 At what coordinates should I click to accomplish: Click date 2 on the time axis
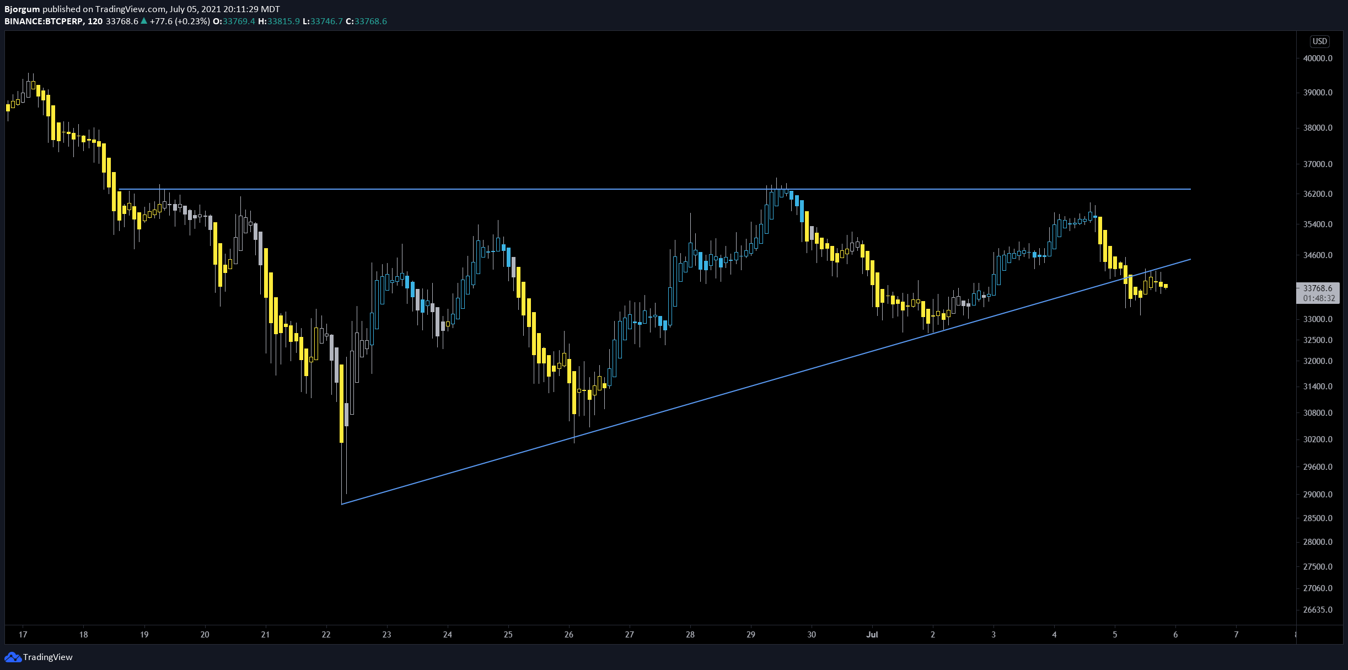pyautogui.click(x=933, y=635)
